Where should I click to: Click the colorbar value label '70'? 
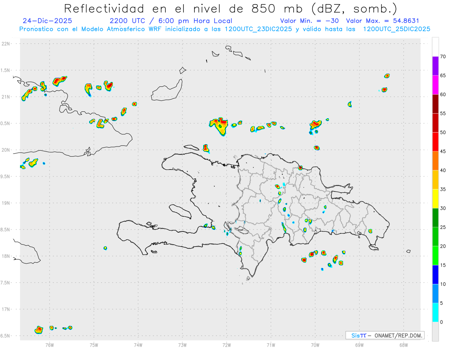tap(443, 57)
